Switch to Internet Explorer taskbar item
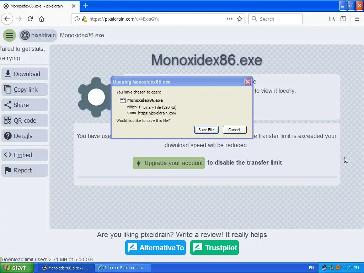Viewport: 364px width, 273px height. (x=123, y=268)
